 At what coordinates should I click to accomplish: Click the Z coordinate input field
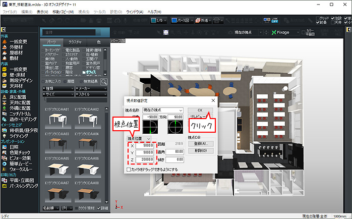pyautogui.click(x=146, y=160)
